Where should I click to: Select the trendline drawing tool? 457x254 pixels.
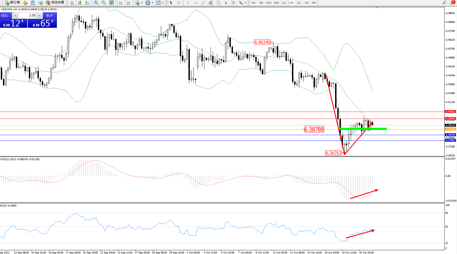click(x=203, y=3)
